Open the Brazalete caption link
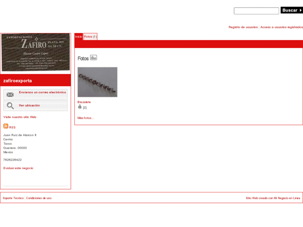Viewport: 303px width, 227px height. click(x=84, y=102)
